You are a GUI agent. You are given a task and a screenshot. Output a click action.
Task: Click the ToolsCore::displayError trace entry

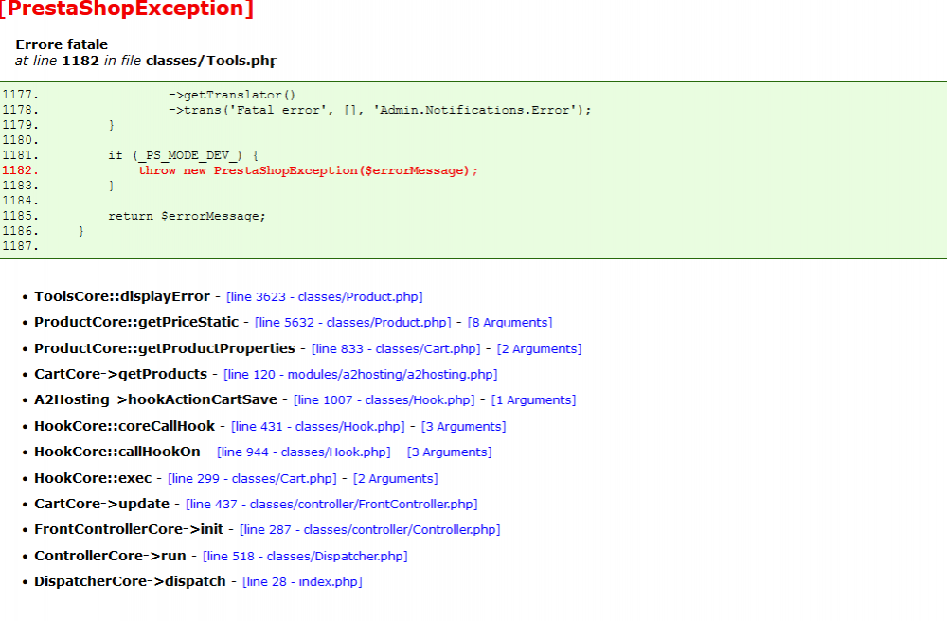(x=122, y=296)
